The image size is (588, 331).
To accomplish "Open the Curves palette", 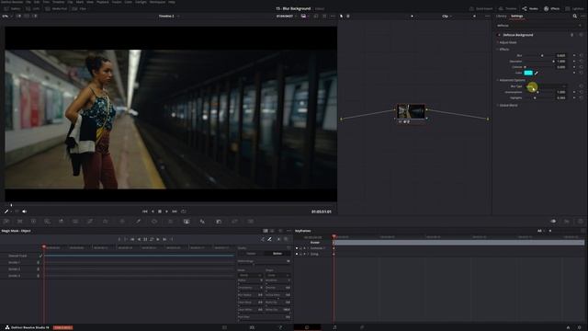I will tap(90, 222).
